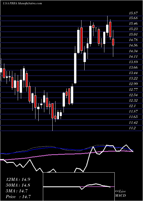Click the 15.68 price axis label
The image size is (143, 201).
click(133, 18)
